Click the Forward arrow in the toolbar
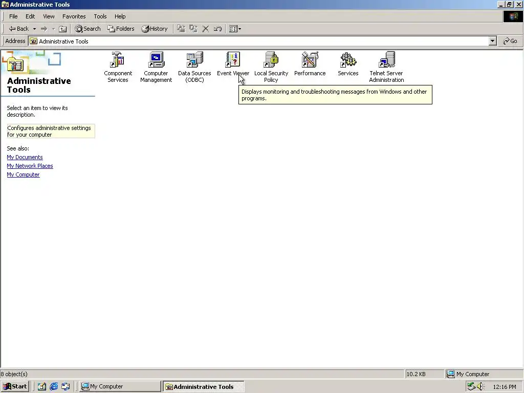This screenshot has height=393, width=524. (44, 29)
